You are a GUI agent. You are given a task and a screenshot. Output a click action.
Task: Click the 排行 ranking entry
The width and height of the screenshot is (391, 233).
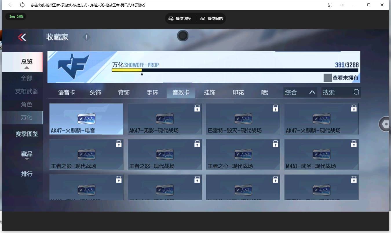27,174
